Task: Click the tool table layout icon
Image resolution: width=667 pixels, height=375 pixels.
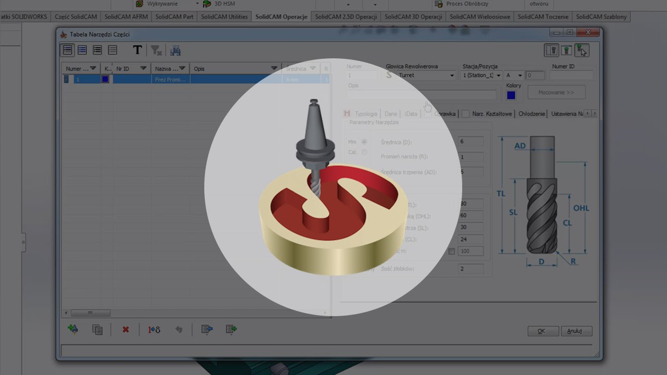Action: coord(551,50)
